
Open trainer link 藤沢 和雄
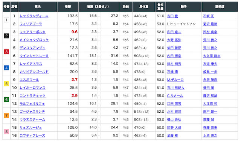tap(210, 95)
